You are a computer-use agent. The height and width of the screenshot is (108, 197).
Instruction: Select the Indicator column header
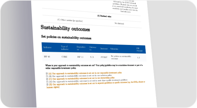point(47,47)
